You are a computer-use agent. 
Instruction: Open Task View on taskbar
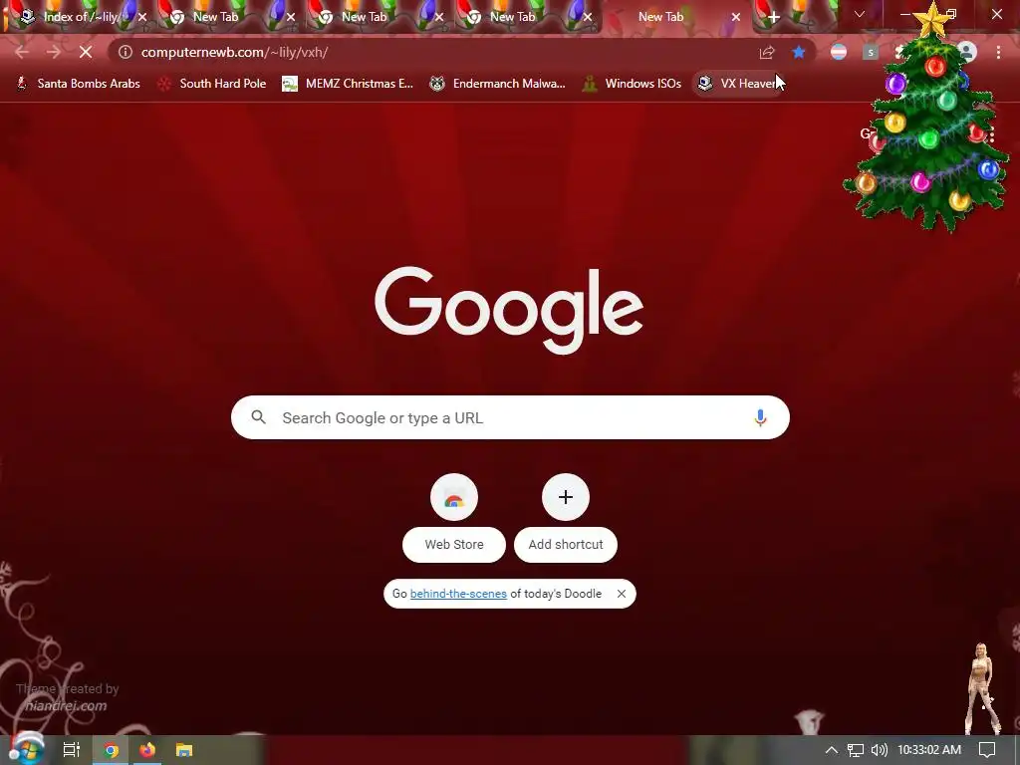pos(72,750)
